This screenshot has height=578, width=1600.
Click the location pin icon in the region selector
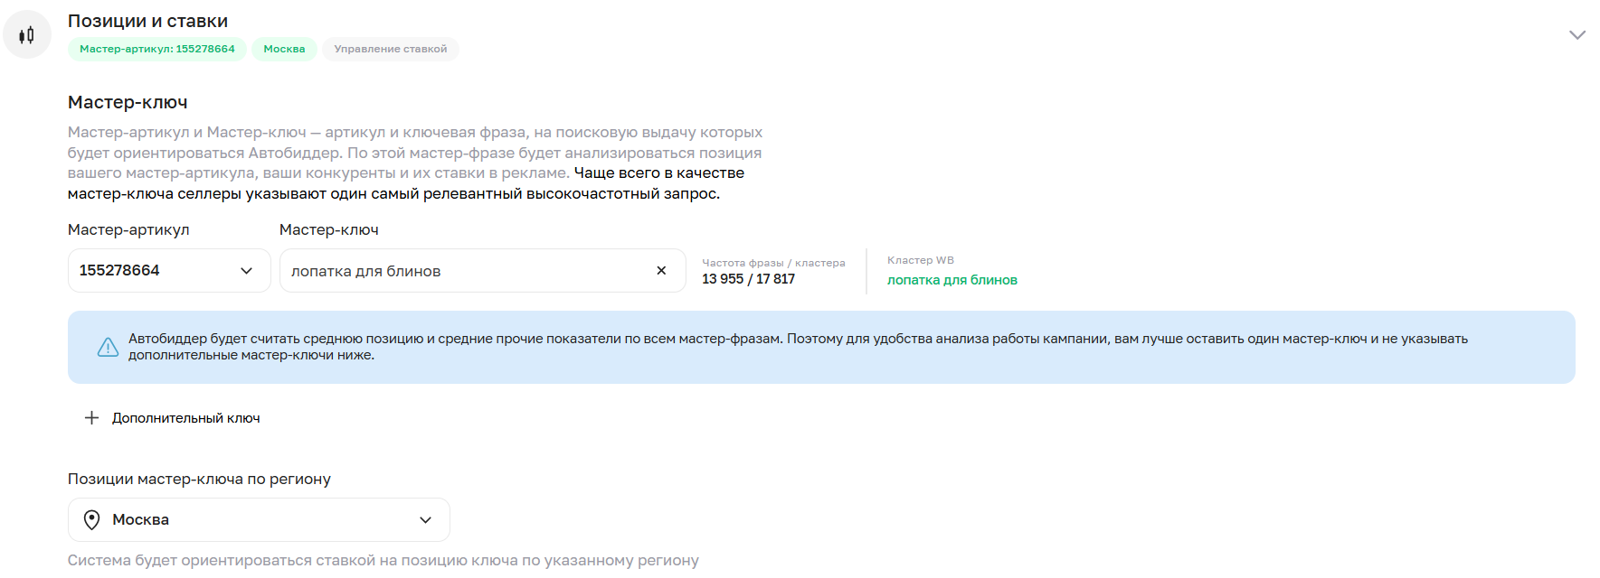[91, 519]
